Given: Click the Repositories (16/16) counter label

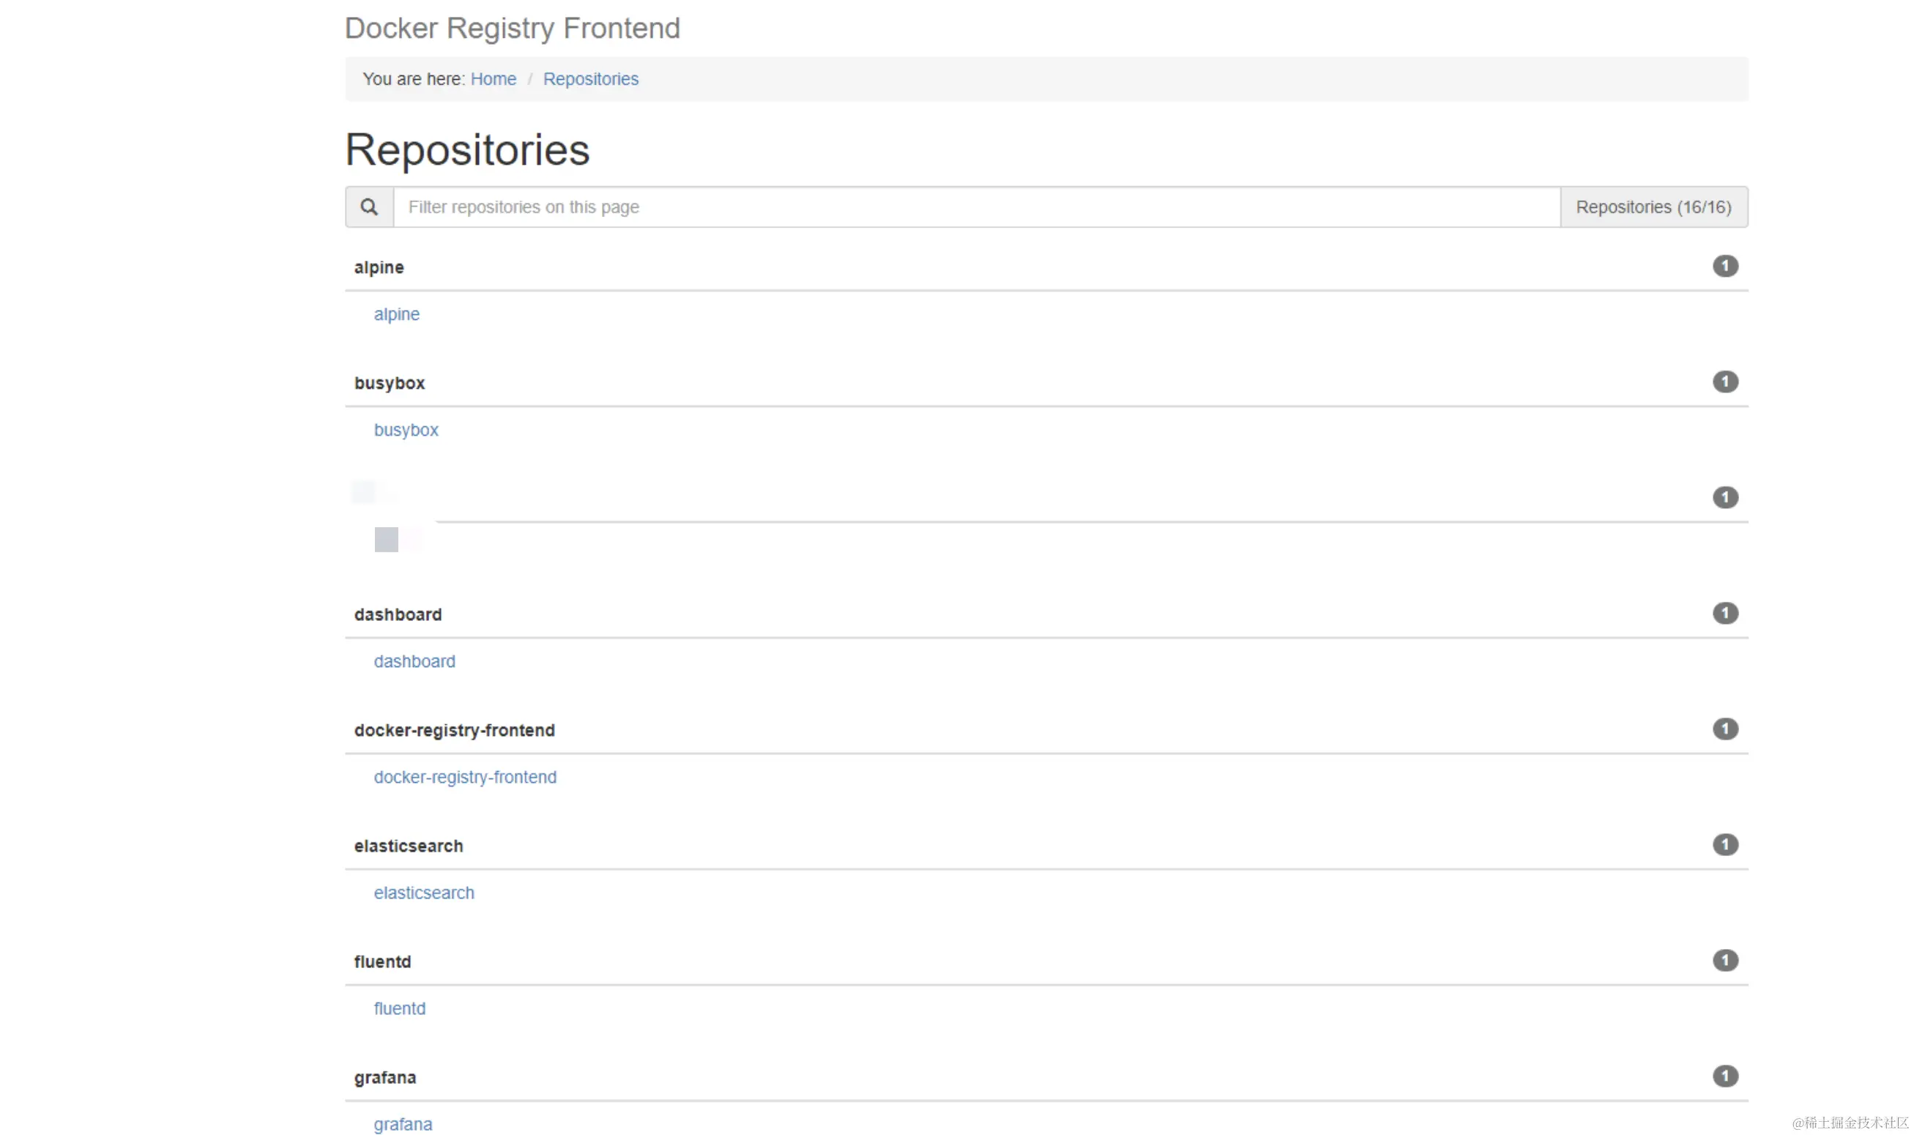Looking at the screenshot, I should click(x=1653, y=207).
